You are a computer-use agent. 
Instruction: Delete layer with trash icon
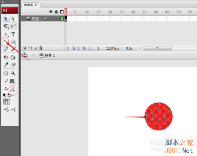[41, 48]
